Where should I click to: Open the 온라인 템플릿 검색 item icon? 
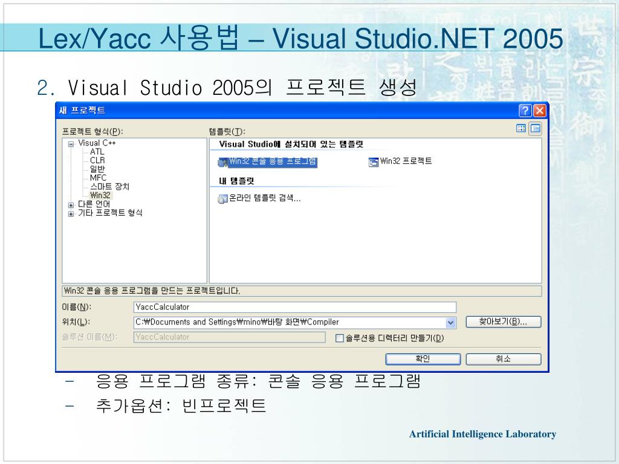click(222, 199)
